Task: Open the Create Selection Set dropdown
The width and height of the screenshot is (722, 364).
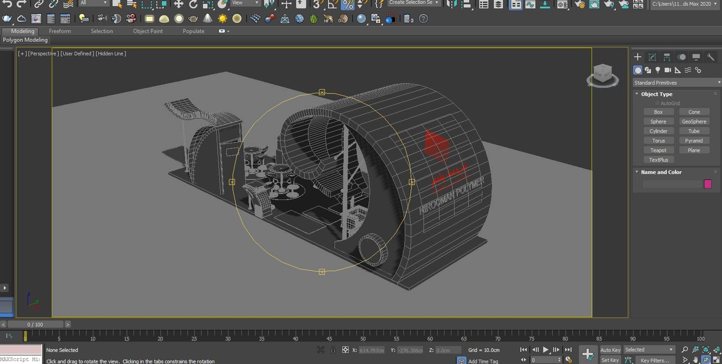Action: pyautogui.click(x=413, y=3)
